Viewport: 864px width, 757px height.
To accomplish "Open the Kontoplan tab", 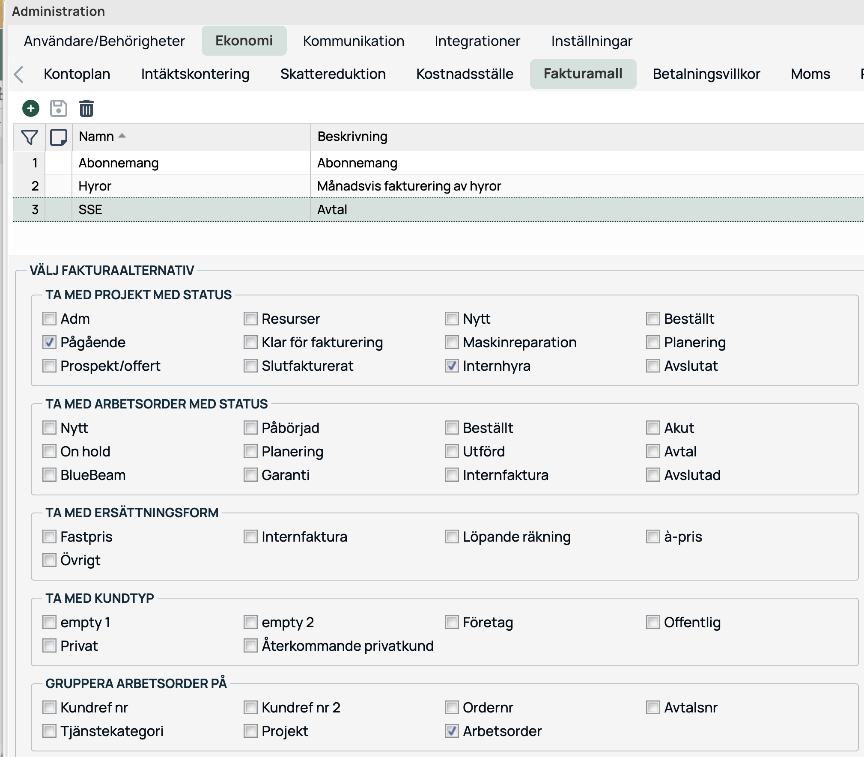I will click(77, 74).
